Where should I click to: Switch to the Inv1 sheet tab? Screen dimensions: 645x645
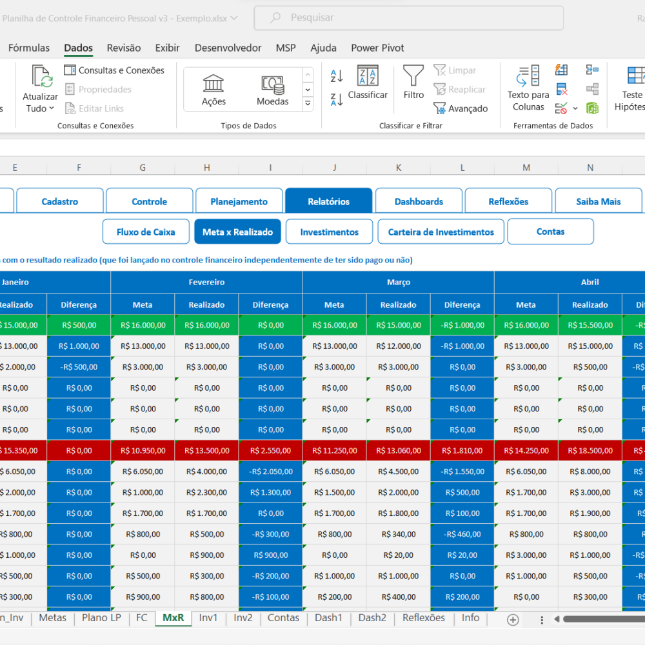(x=208, y=618)
